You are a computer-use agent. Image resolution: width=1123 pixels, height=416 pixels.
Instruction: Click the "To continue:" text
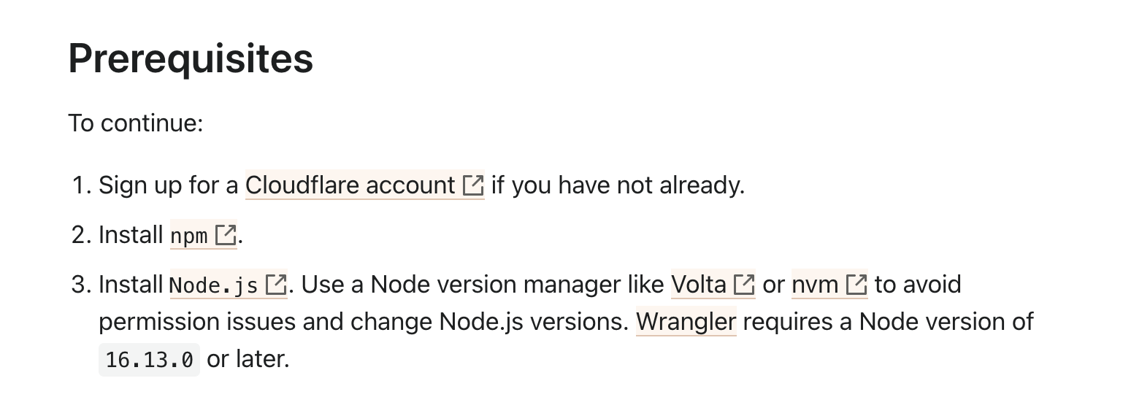135,123
